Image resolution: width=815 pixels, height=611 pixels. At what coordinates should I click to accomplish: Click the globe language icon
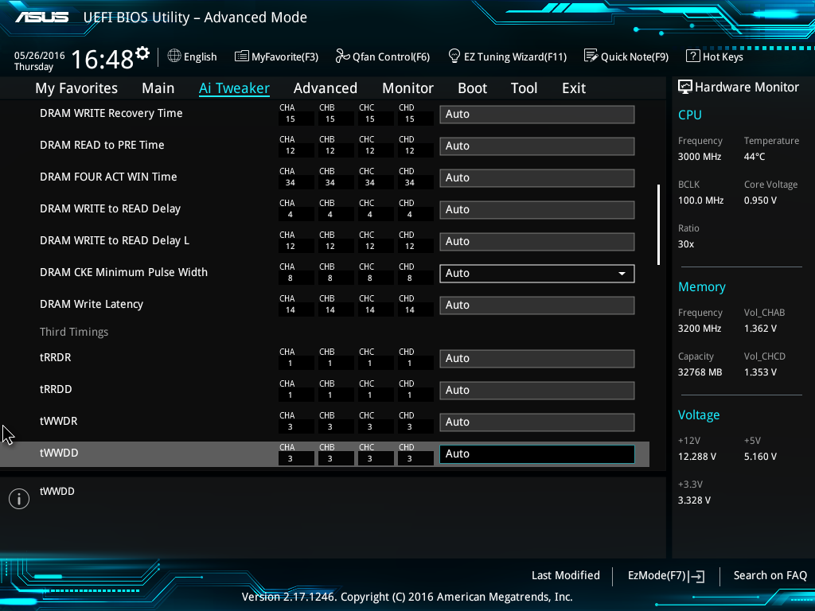174,56
